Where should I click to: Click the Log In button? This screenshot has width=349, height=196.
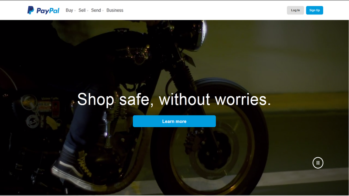pos(295,10)
